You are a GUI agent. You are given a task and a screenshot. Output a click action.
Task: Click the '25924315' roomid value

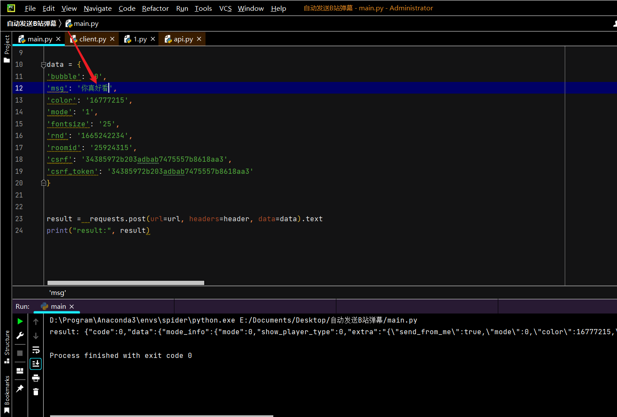point(111,147)
